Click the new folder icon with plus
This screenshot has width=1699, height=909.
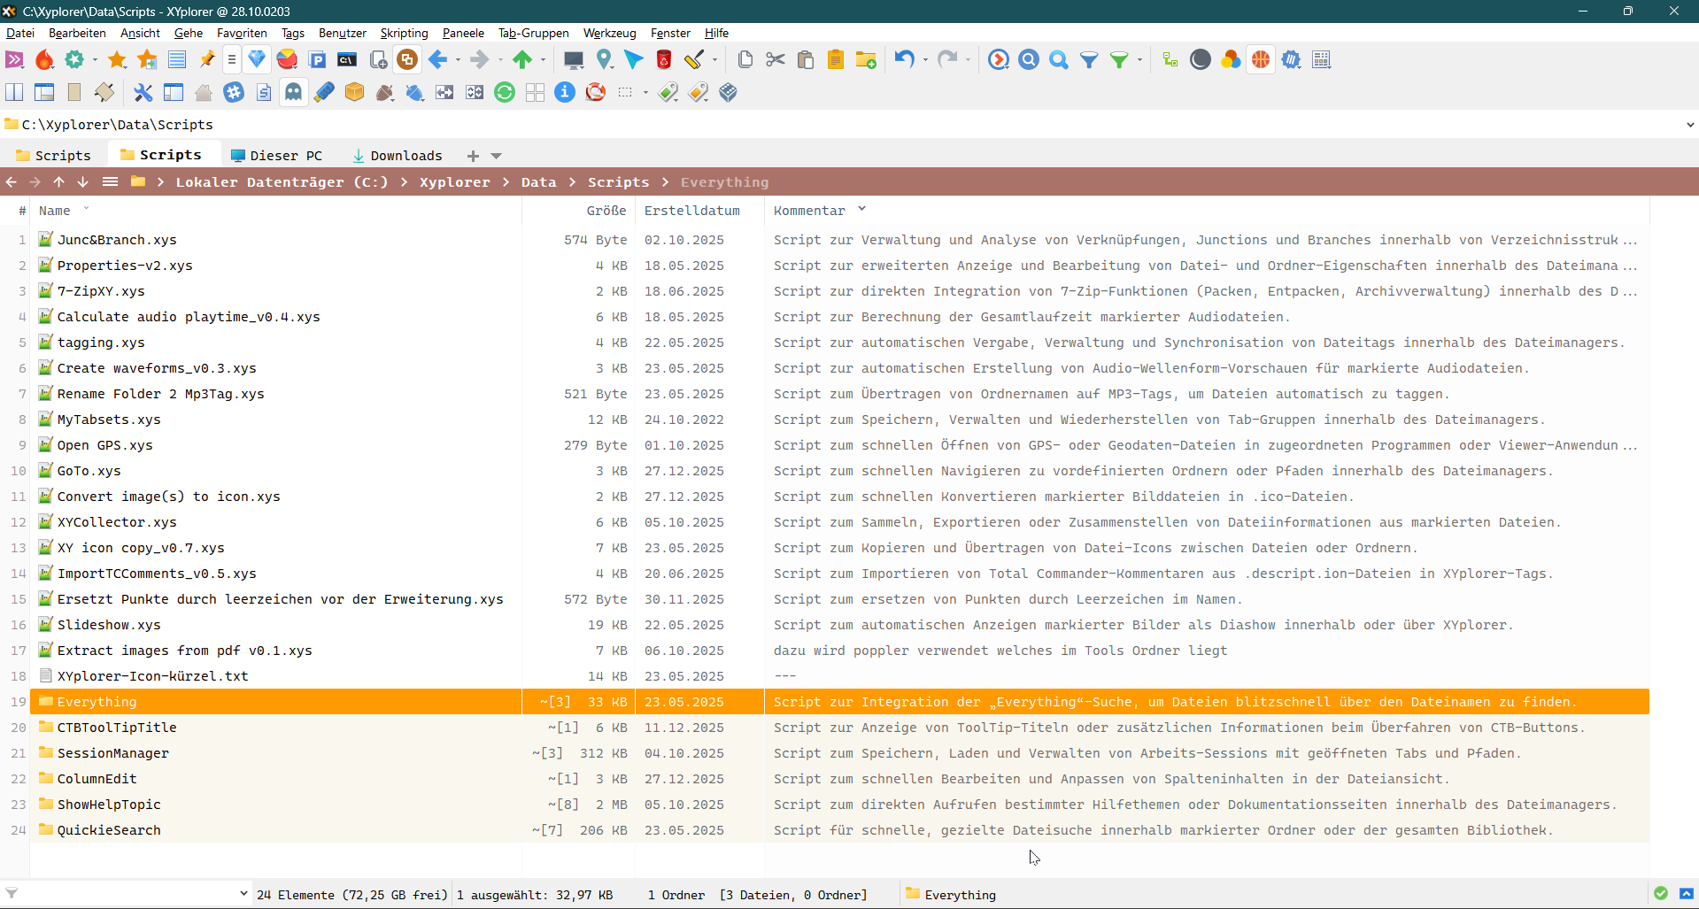(x=866, y=60)
